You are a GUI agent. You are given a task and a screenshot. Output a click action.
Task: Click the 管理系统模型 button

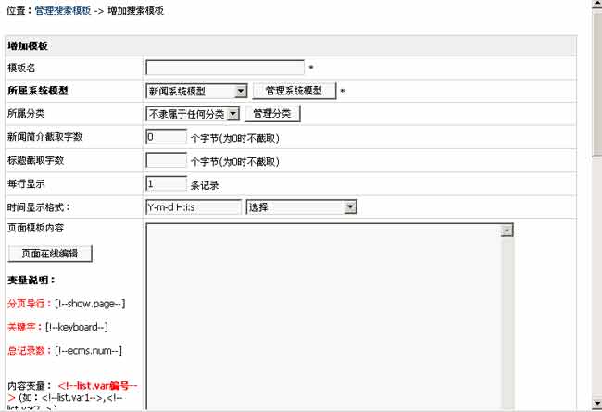[x=294, y=91]
